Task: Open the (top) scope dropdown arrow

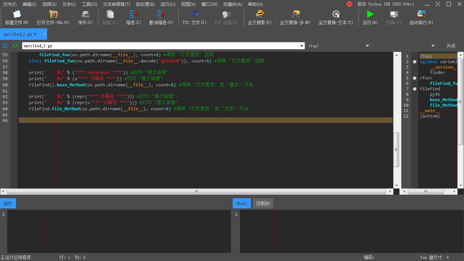Action: point(367,46)
